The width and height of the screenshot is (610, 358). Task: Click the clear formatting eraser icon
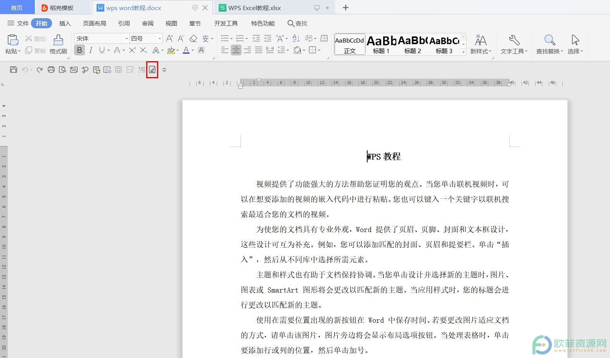click(193, 38)
